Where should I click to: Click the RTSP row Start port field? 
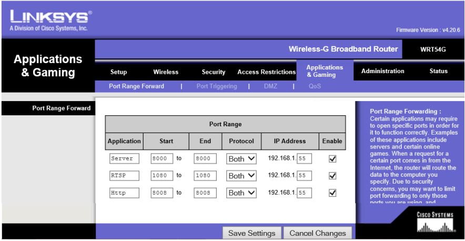click(162, 175)
